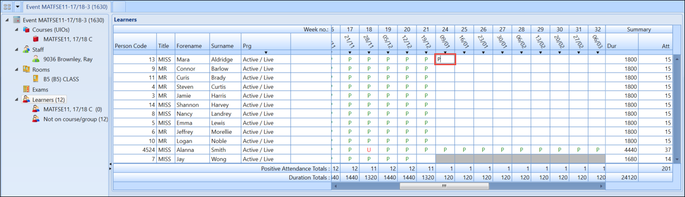Click the window layout grid icon at top-left

[x=7, y=7]
